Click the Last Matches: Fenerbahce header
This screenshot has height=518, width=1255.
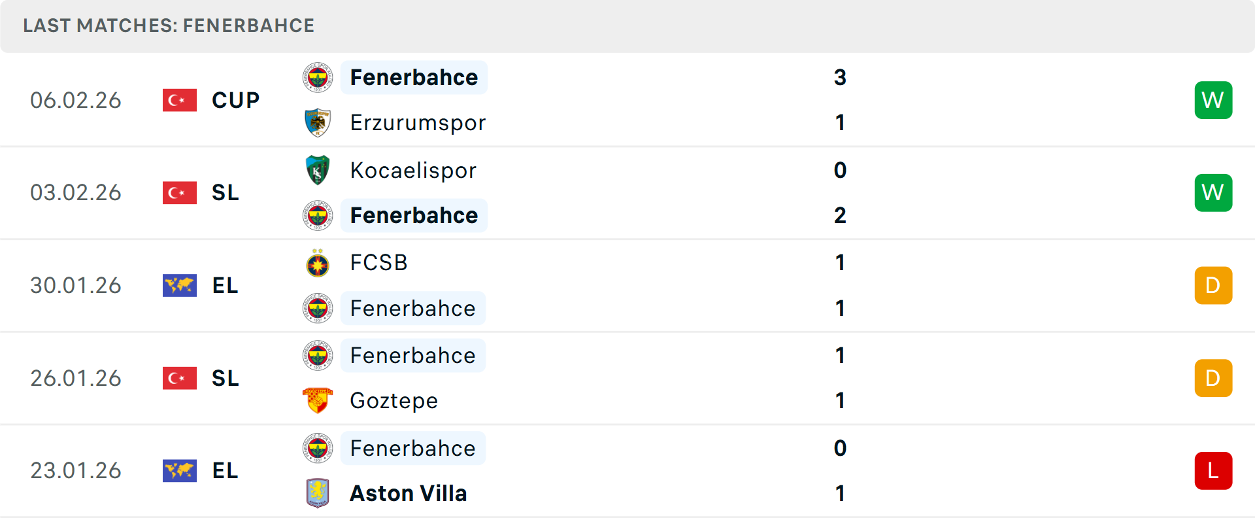[x=169, y=26]
